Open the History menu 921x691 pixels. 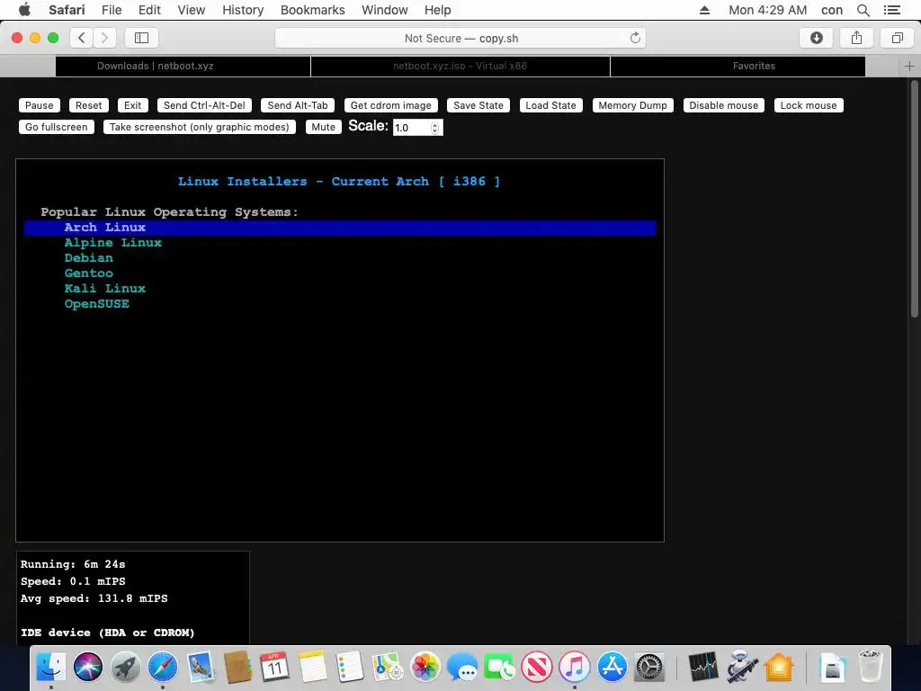[243, 10]
